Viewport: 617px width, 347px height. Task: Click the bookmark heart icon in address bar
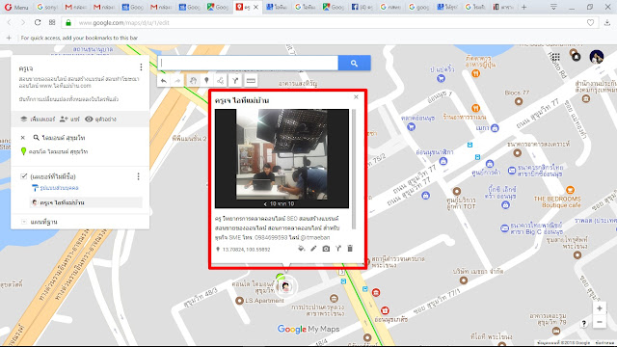pos(590,23)
